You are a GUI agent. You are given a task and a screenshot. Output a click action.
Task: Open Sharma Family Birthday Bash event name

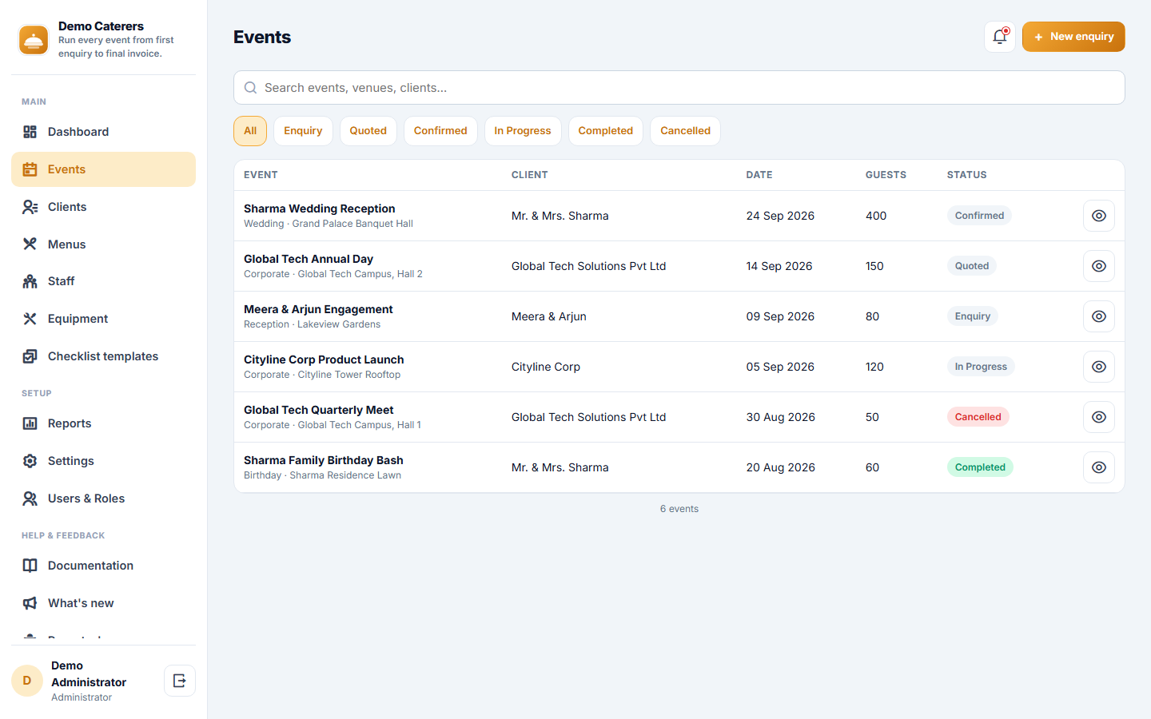pyautogui.click(x=324, y=460)
